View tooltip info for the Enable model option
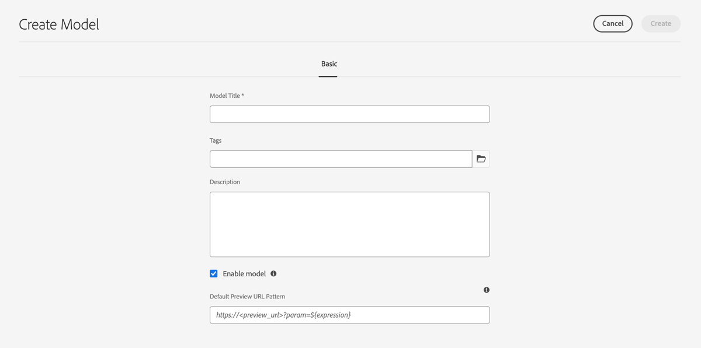Screen dimensions: 701x348 273,273
